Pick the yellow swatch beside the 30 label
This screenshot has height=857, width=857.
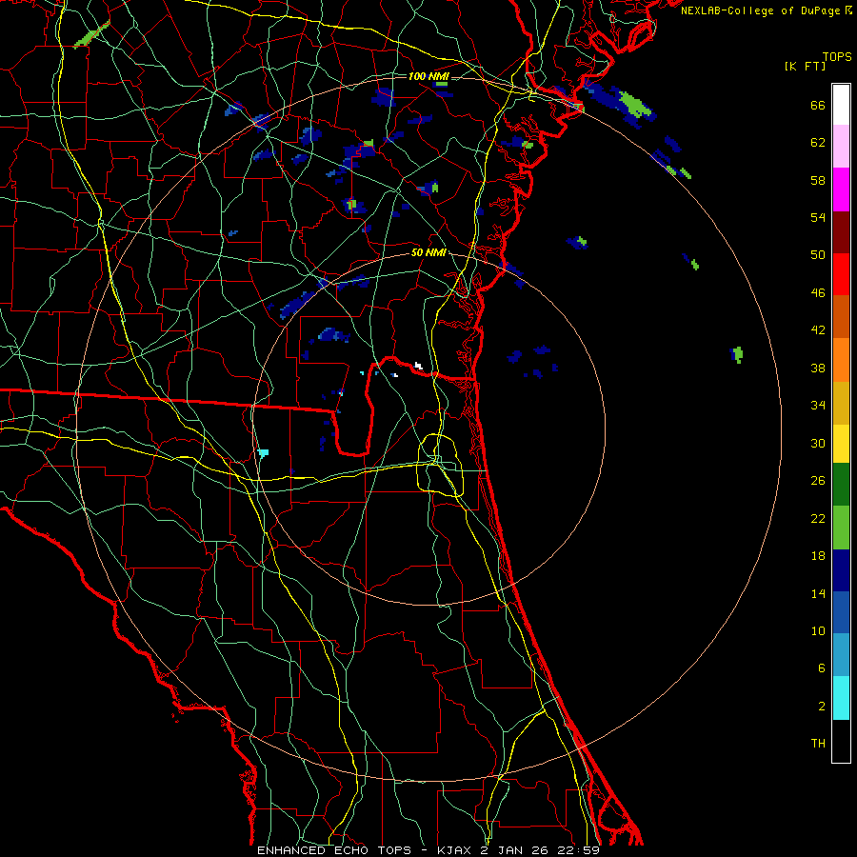pyautogui.click(x=841, y=444)
